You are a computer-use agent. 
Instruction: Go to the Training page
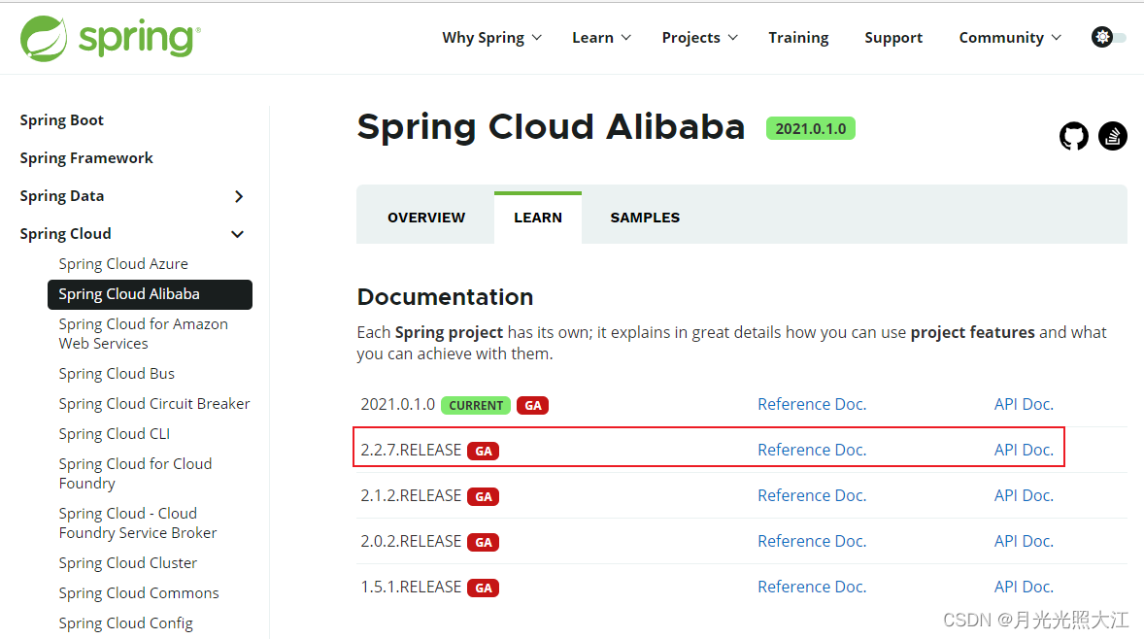click(x=798, y=37)
